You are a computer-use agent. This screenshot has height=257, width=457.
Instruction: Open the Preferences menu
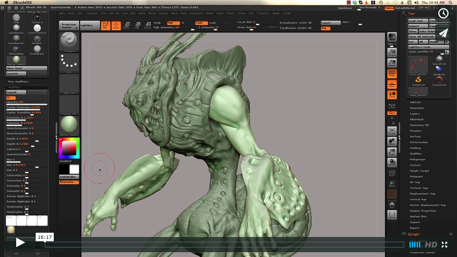[x=196, y=13]
